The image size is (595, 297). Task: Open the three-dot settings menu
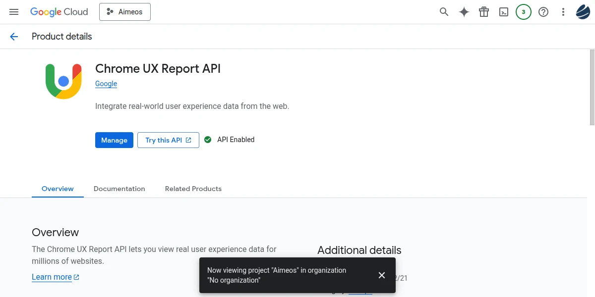point(563,12)
